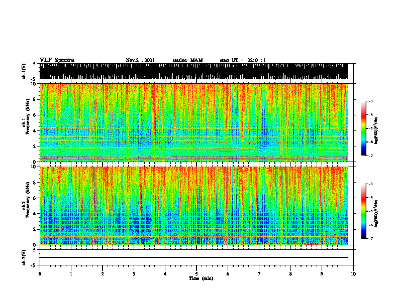This screenshot has width=398, height=307.
Task: Click the "4" kHz tick on ch.2 frequency axis
Action: tap(35, 214)
